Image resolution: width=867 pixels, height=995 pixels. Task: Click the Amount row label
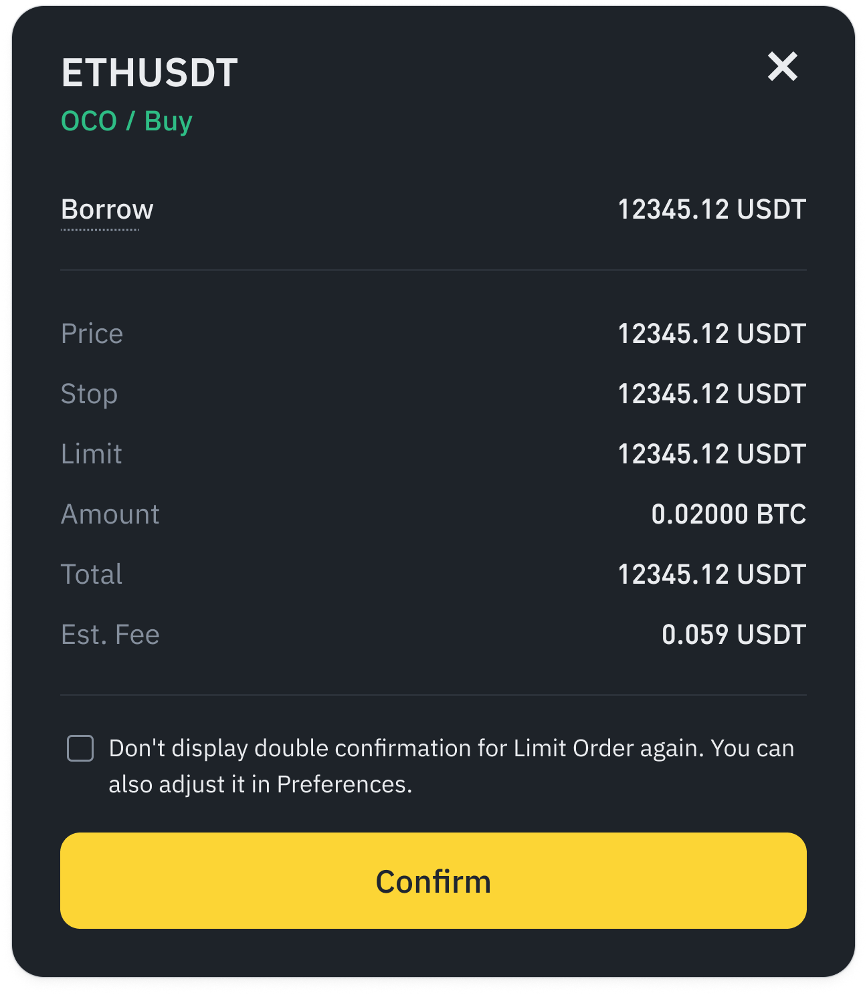coord(110,514)
